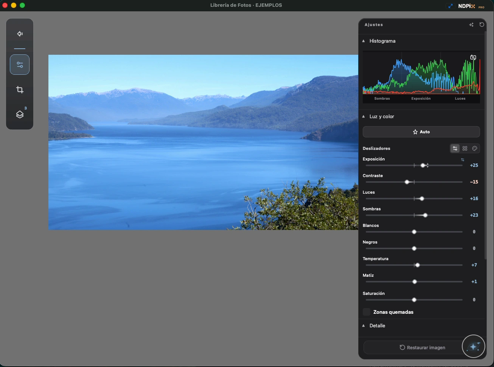The width and height of the screenshot is (494, 367).
Task: Open the layers tool with badge 3
Action: [x=20, y=114]
